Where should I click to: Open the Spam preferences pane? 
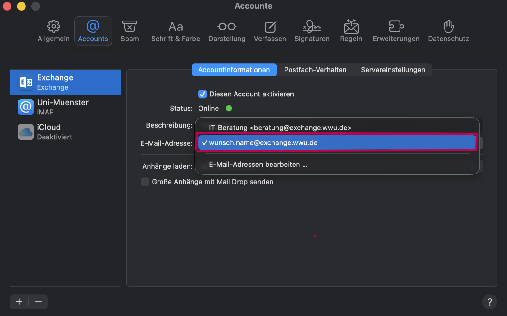tap(130, 31)
